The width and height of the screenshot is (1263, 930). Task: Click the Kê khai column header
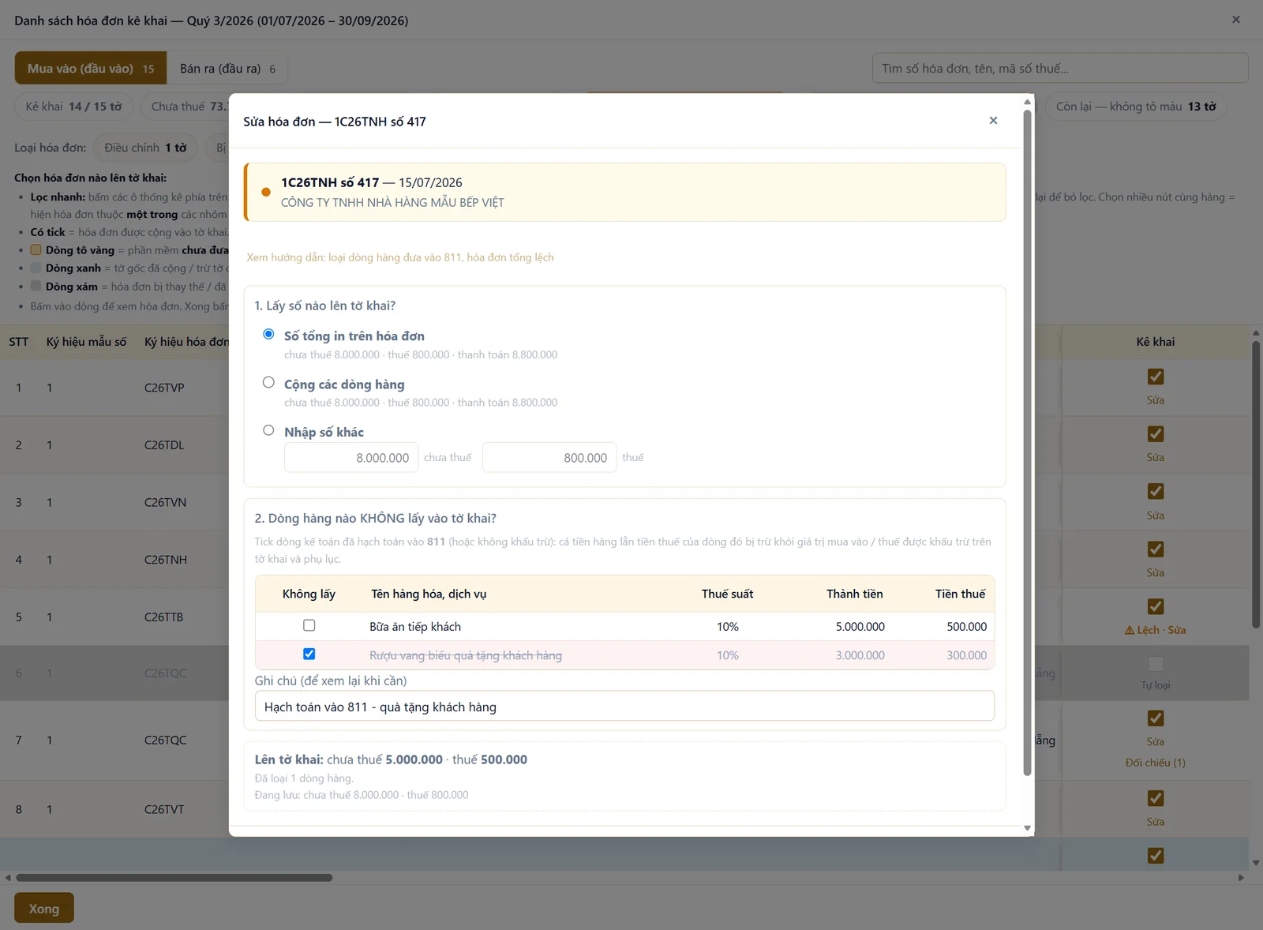(1156, 342)
